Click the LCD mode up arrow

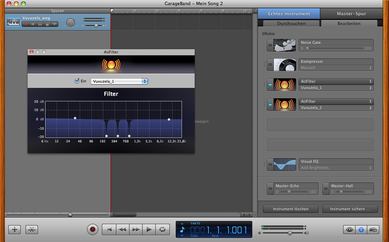(182, 224)
